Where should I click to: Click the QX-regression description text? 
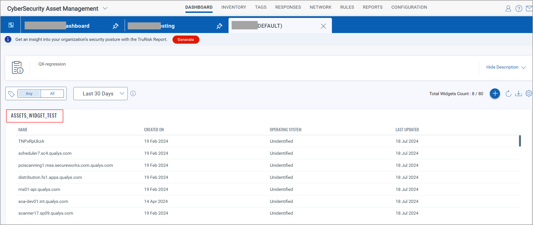click(52, 64)
